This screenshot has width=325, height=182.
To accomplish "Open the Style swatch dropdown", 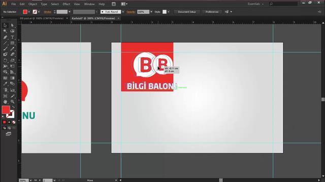I will tap(168, 12).
